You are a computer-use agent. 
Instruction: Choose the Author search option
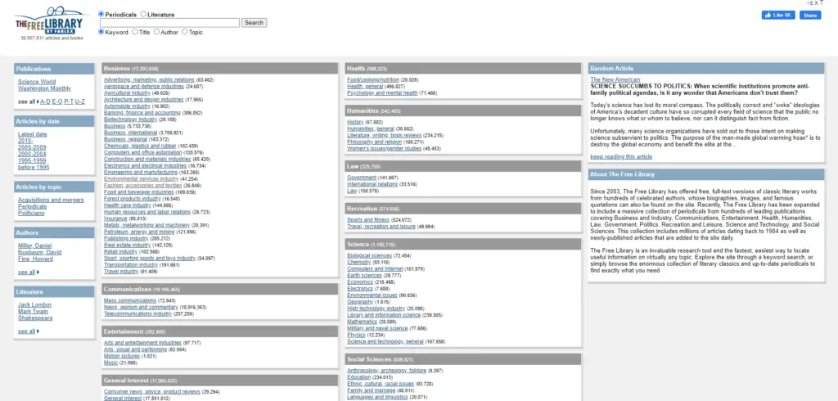click(x=156, y=32)
